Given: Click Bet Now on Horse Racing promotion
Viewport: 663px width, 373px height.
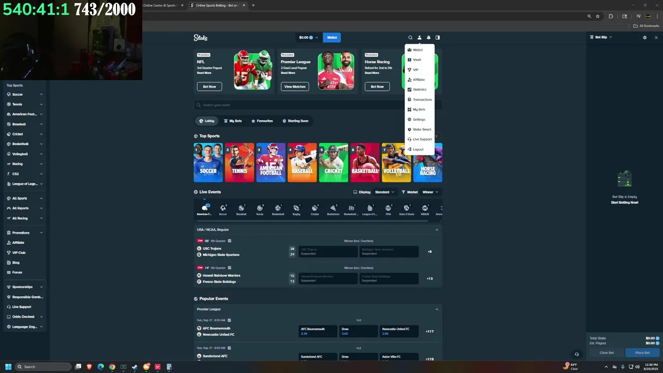Looking at the screenshot, I should (377, 87).
